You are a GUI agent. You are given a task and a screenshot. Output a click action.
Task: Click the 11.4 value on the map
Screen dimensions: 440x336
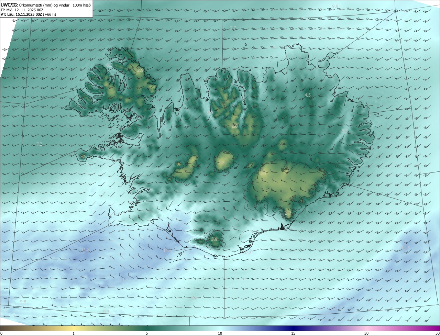tap(124, 279)
